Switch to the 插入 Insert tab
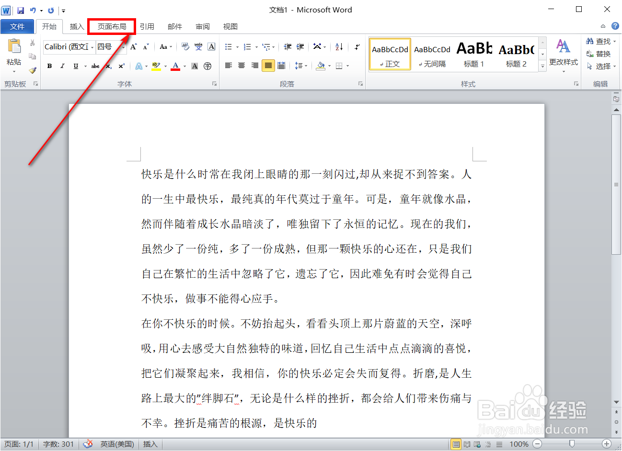This screenshot has height=451, width=622. coord(77,26)
